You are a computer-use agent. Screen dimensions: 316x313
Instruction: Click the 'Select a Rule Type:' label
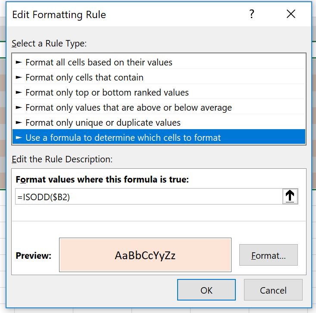point(49,43)
